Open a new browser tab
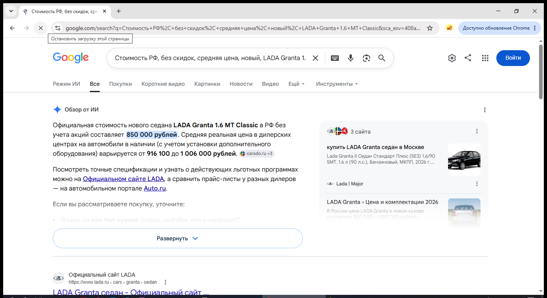This screenshot has width=547, height=298. 119,11
